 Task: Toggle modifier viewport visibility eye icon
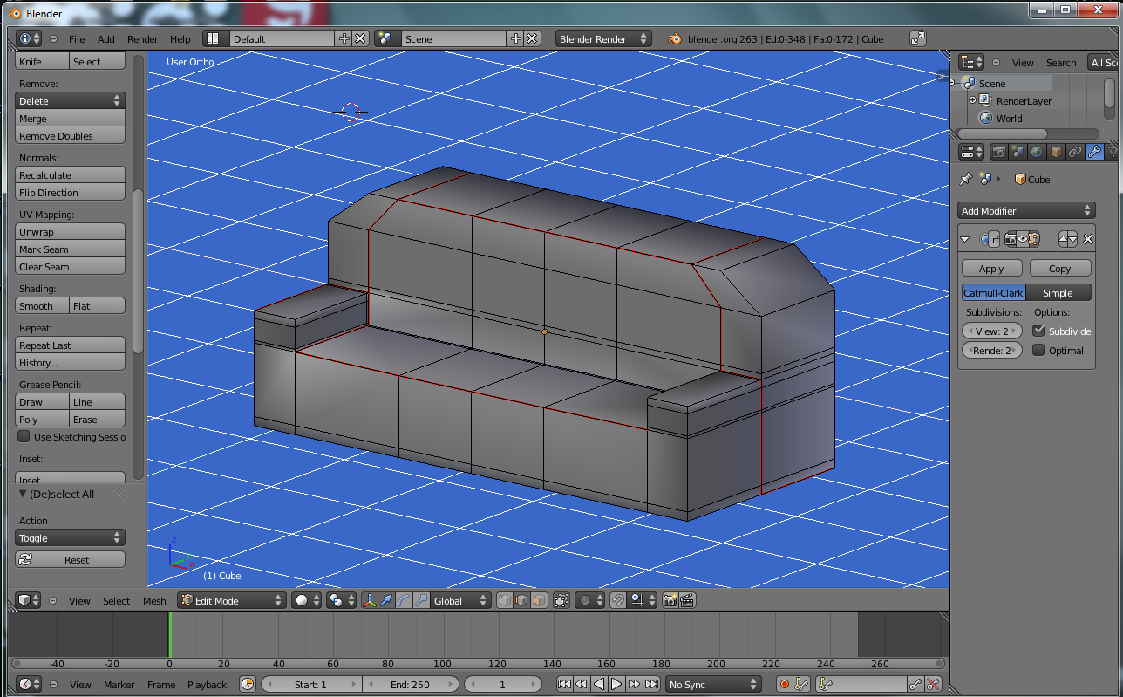(1022, 239)
